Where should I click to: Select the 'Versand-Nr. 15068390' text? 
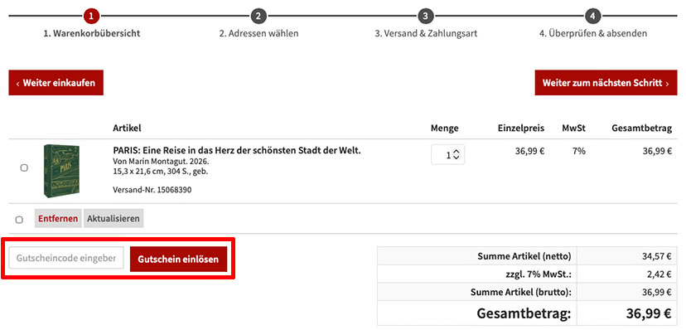coord(152,190)
